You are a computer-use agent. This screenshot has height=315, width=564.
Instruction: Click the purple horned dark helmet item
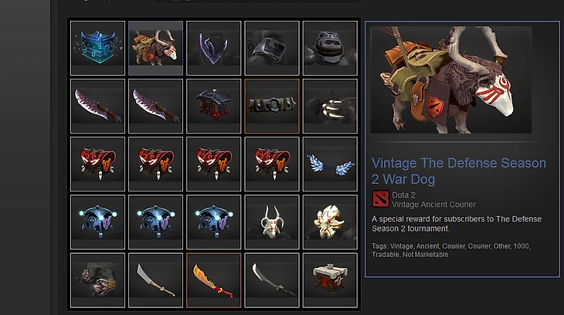pyautogui.click(x=214, y=48)
